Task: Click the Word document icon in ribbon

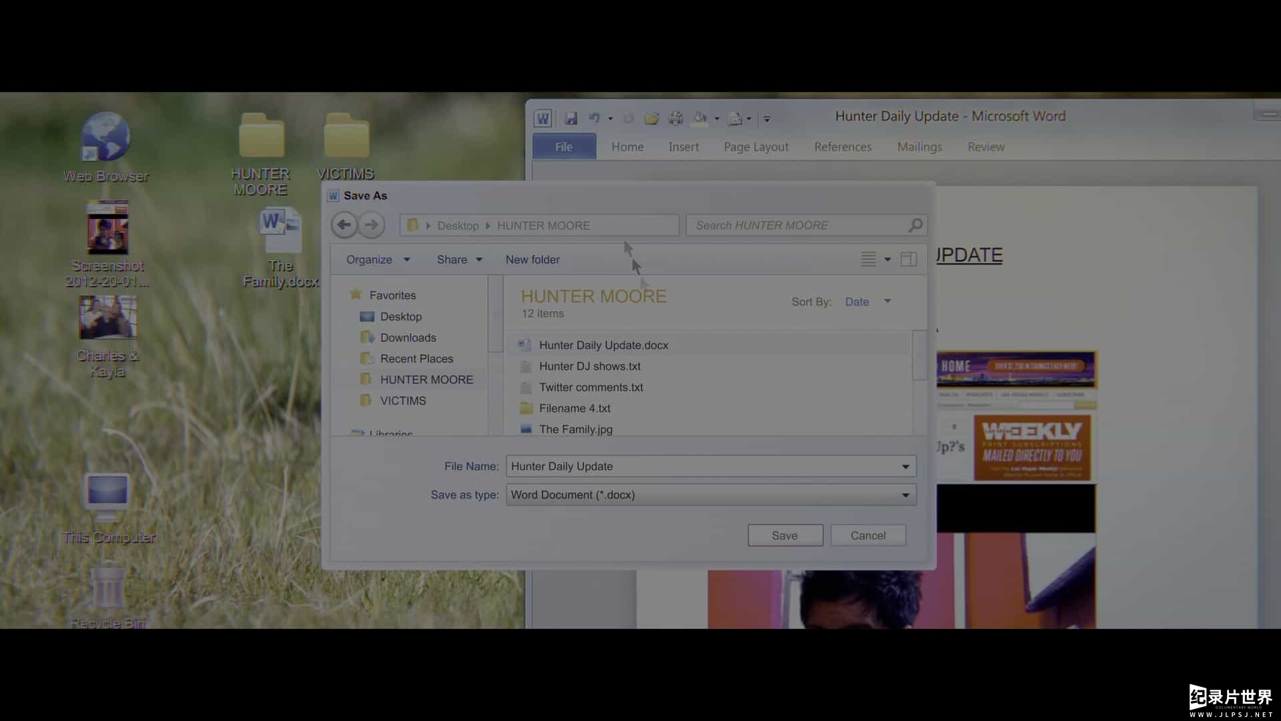Action: [543, 117]
